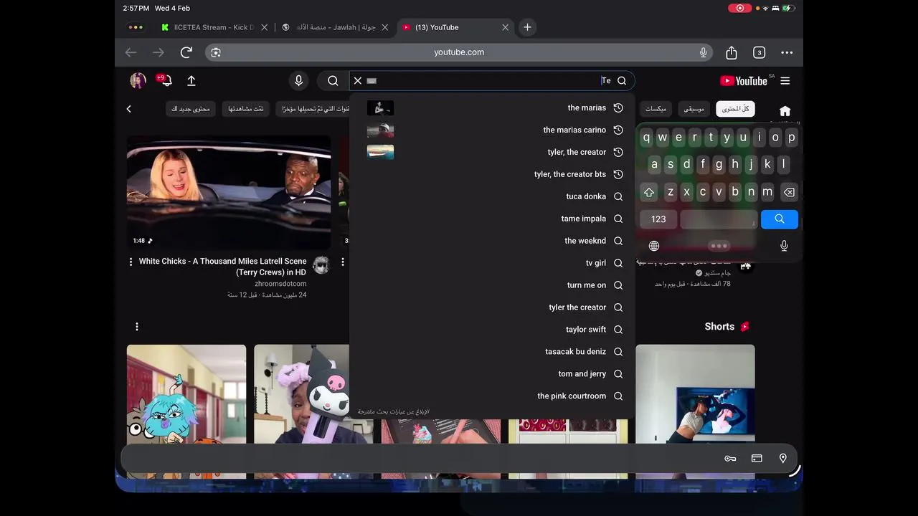Choose suggestion 'taylor swift'

(491, 330)
